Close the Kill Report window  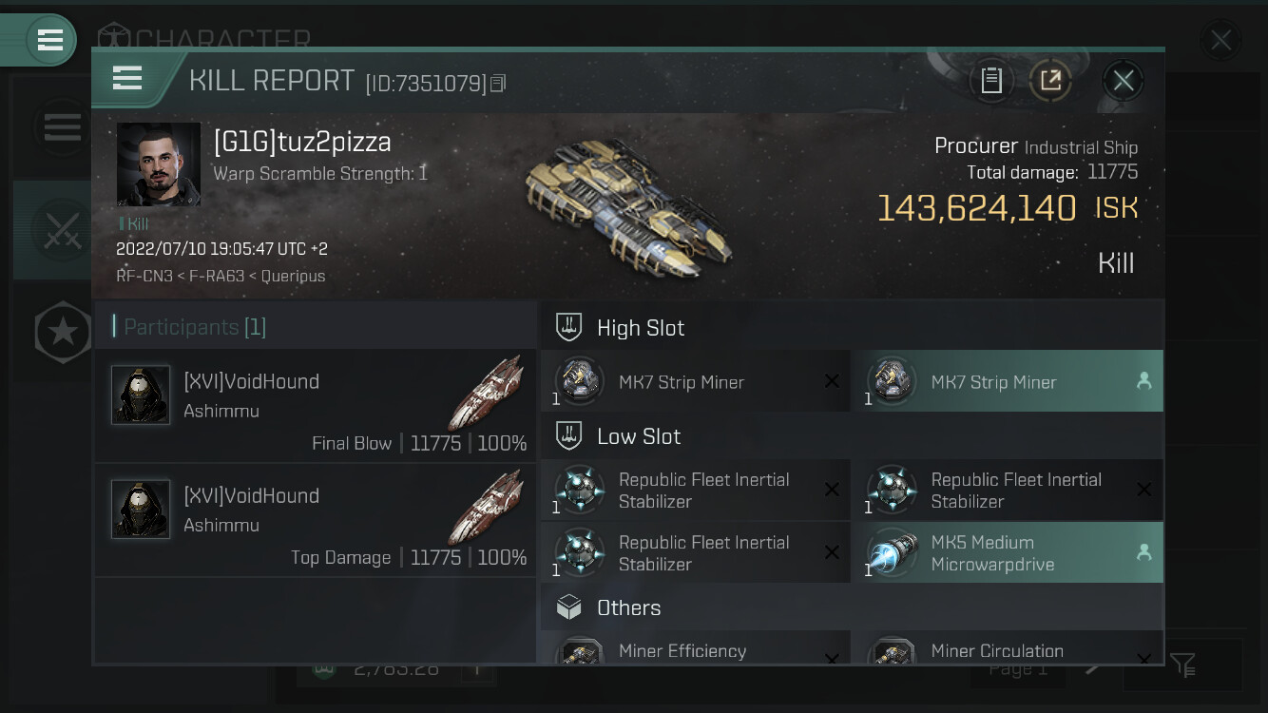1123,81
